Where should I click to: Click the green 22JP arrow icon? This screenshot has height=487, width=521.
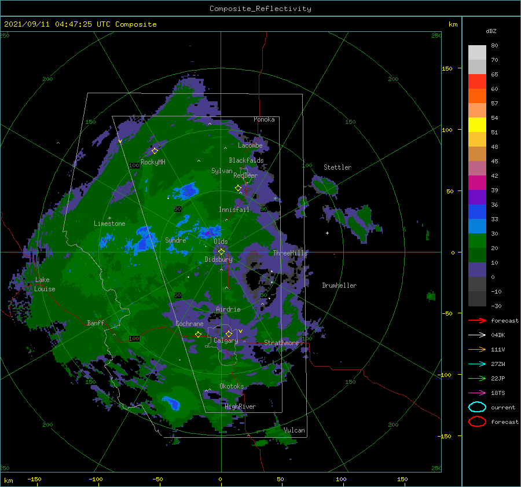(477, 378)
